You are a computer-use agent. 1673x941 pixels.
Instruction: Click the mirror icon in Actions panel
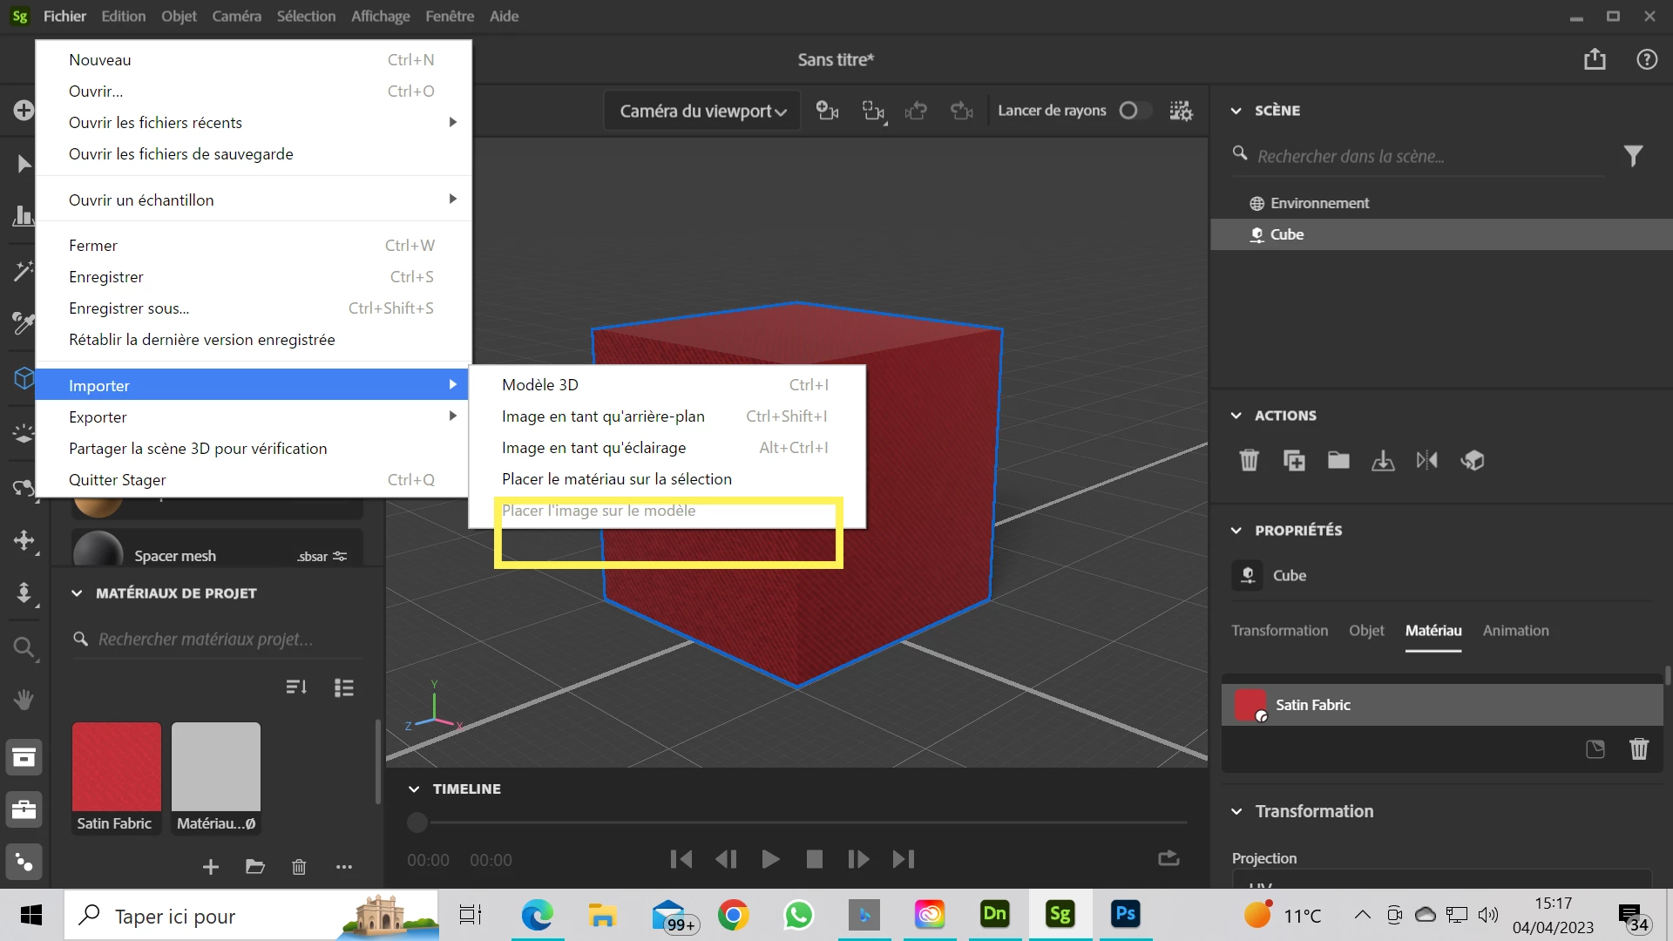1427,460
